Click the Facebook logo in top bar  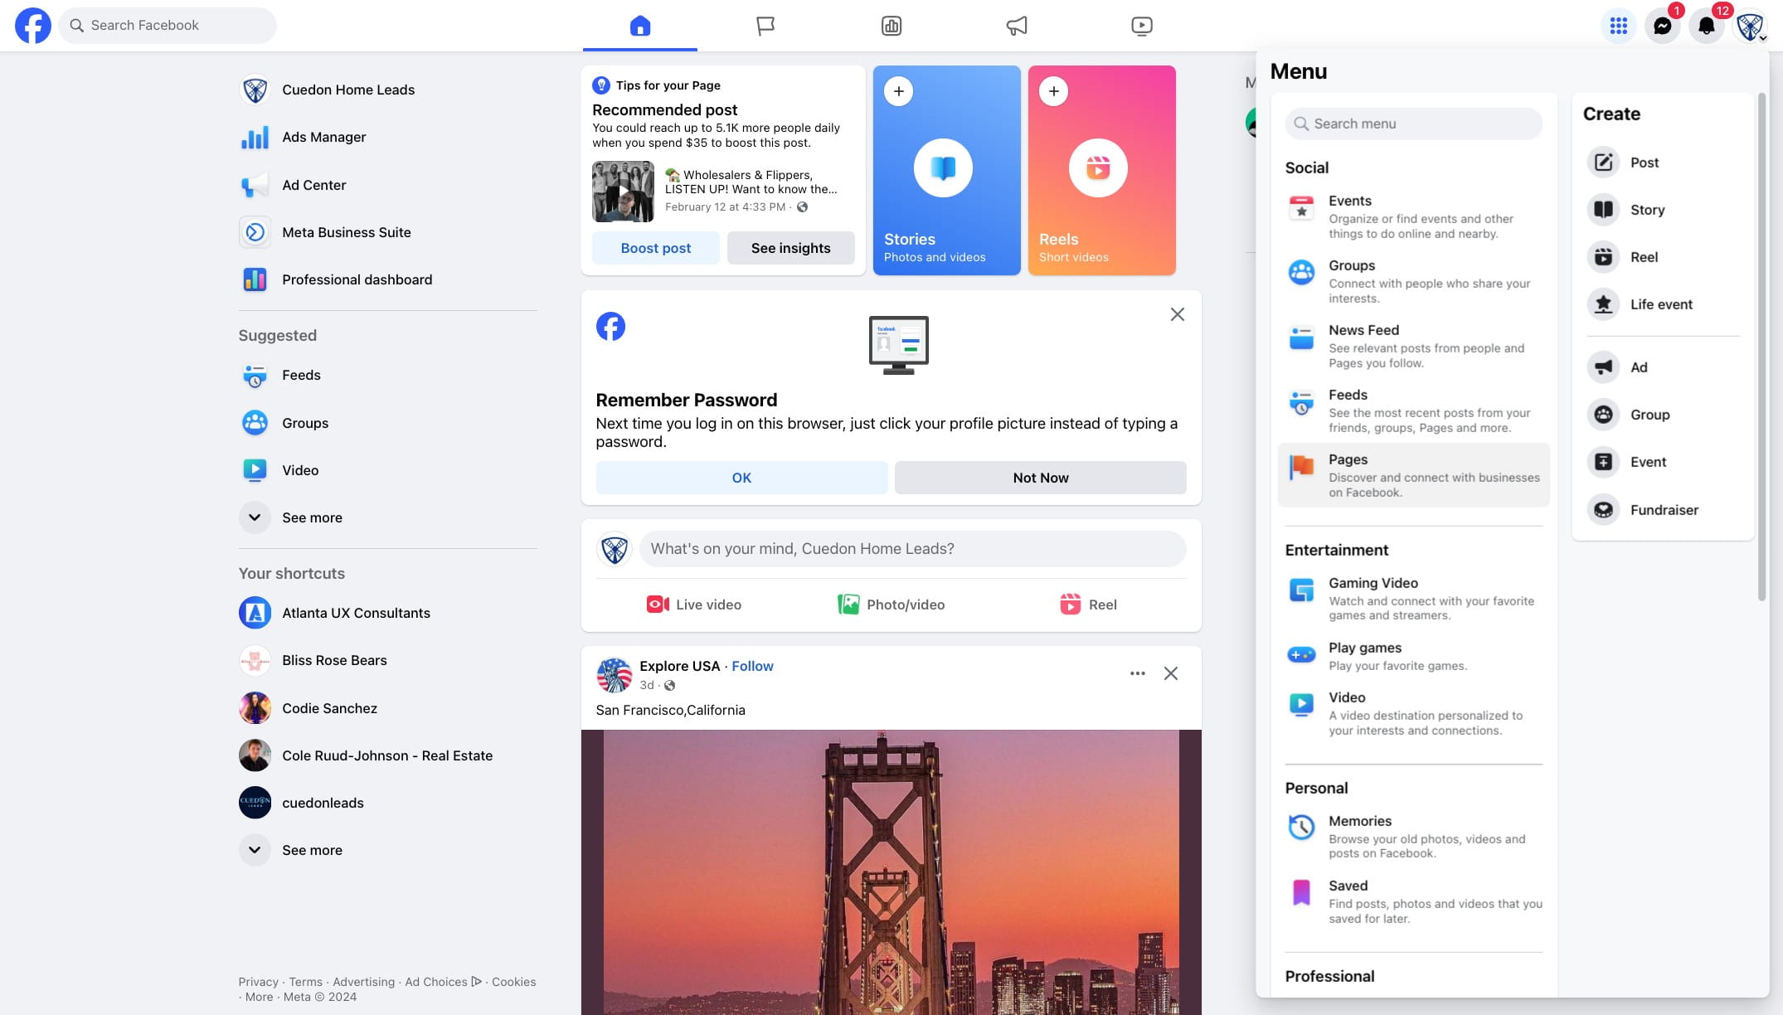click(33, 26)
